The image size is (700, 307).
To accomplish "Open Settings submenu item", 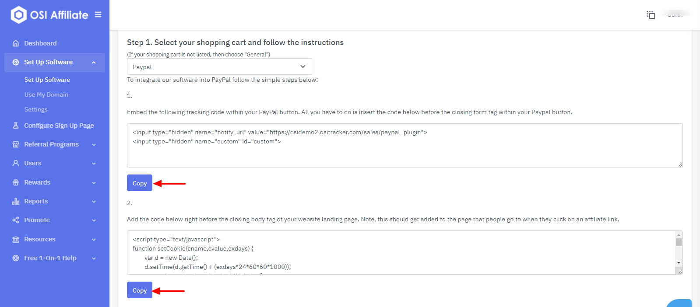I will click(x=36, y=109).
